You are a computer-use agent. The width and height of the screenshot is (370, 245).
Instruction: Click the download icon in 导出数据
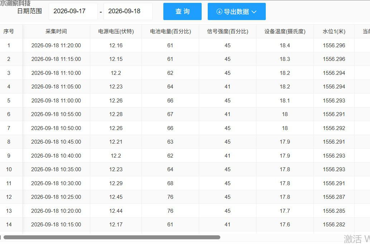pos(219,11)
